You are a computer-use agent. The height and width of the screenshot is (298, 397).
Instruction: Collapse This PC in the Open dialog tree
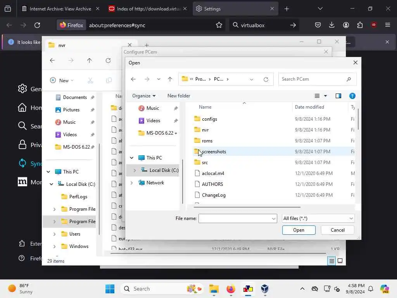point(132,158)
